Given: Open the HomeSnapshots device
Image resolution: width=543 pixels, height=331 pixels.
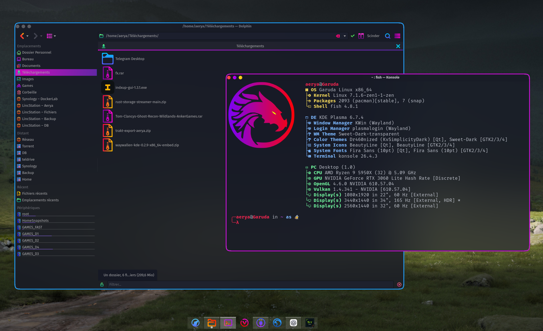Looking at the screenshot, I should (56, 221).
